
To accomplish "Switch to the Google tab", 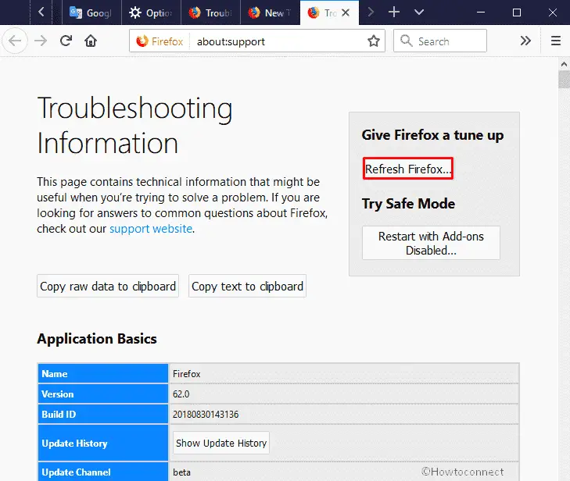I will pos(91,12).
